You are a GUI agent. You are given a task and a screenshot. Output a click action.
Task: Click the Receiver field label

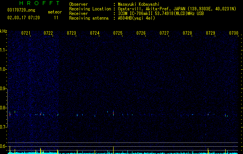pyautogui.click(x=78, y=13)
